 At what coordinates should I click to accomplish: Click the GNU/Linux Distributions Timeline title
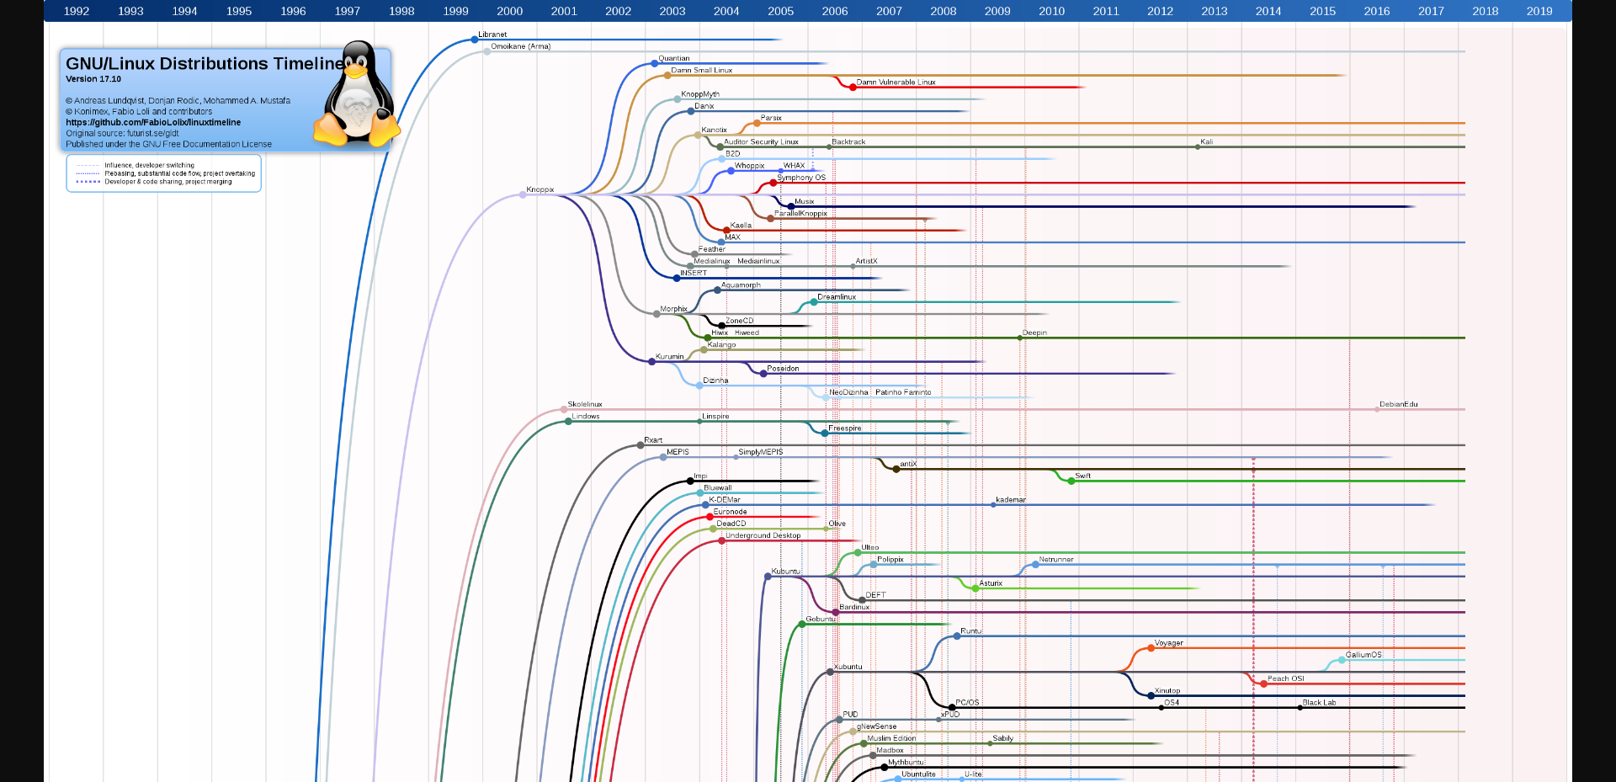point(205,63)
